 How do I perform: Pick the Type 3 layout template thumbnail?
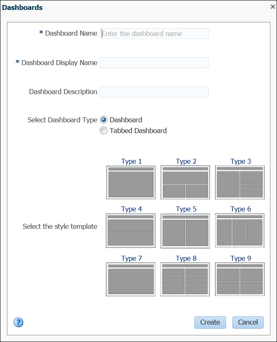click(240, 182)
